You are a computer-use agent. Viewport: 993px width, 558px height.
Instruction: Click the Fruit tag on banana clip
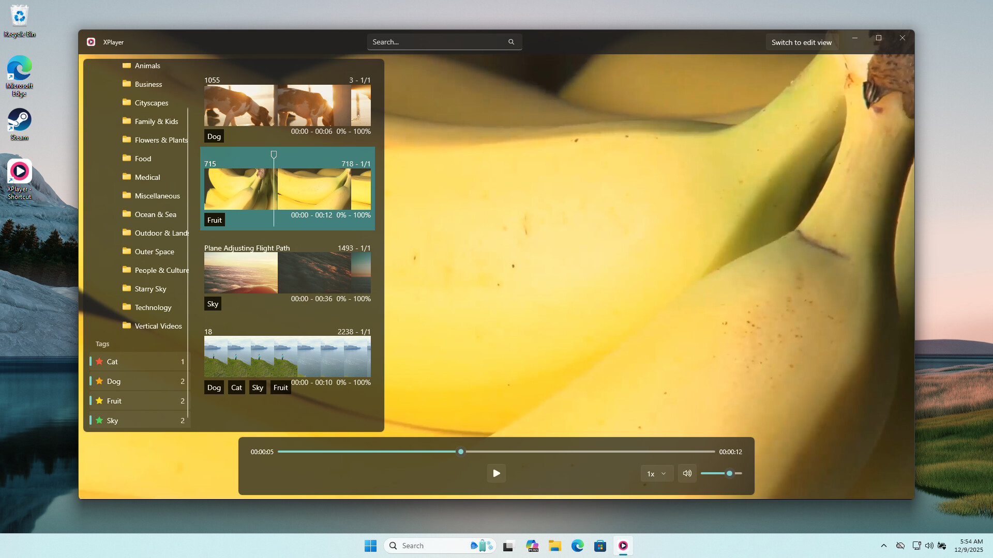214,220
